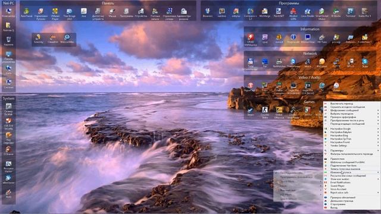Open the Terminal shortcut in Программы
Screen dimensions: 381x214
tap(350, 12)
